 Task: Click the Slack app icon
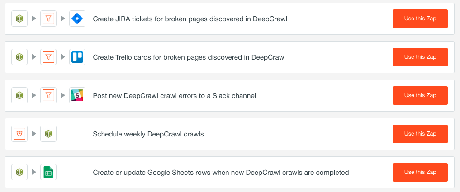click(x=77, y=96)
